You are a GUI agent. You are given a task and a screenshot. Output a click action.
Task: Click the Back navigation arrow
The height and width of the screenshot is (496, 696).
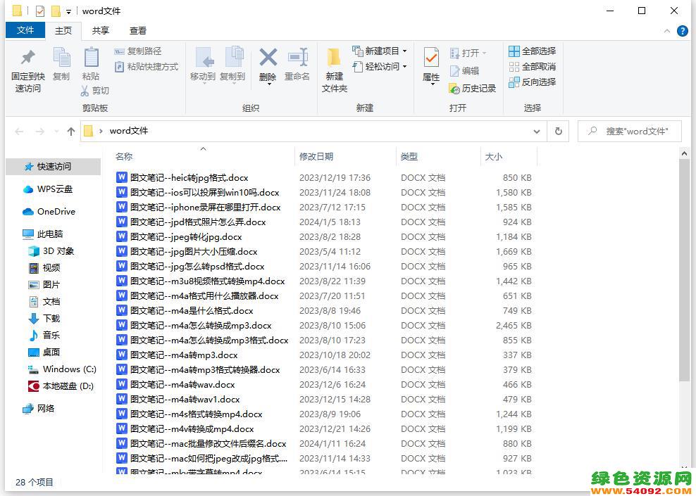pos(19,131)
